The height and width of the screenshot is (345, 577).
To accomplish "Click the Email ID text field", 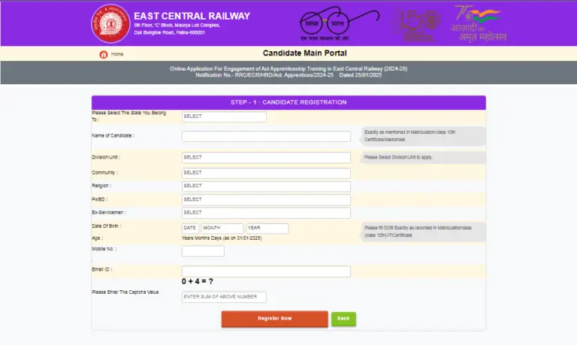I will point(266,271).
